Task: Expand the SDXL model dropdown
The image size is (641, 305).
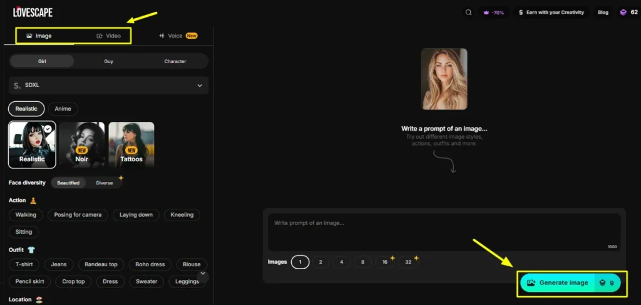Action: pos(108,86)
